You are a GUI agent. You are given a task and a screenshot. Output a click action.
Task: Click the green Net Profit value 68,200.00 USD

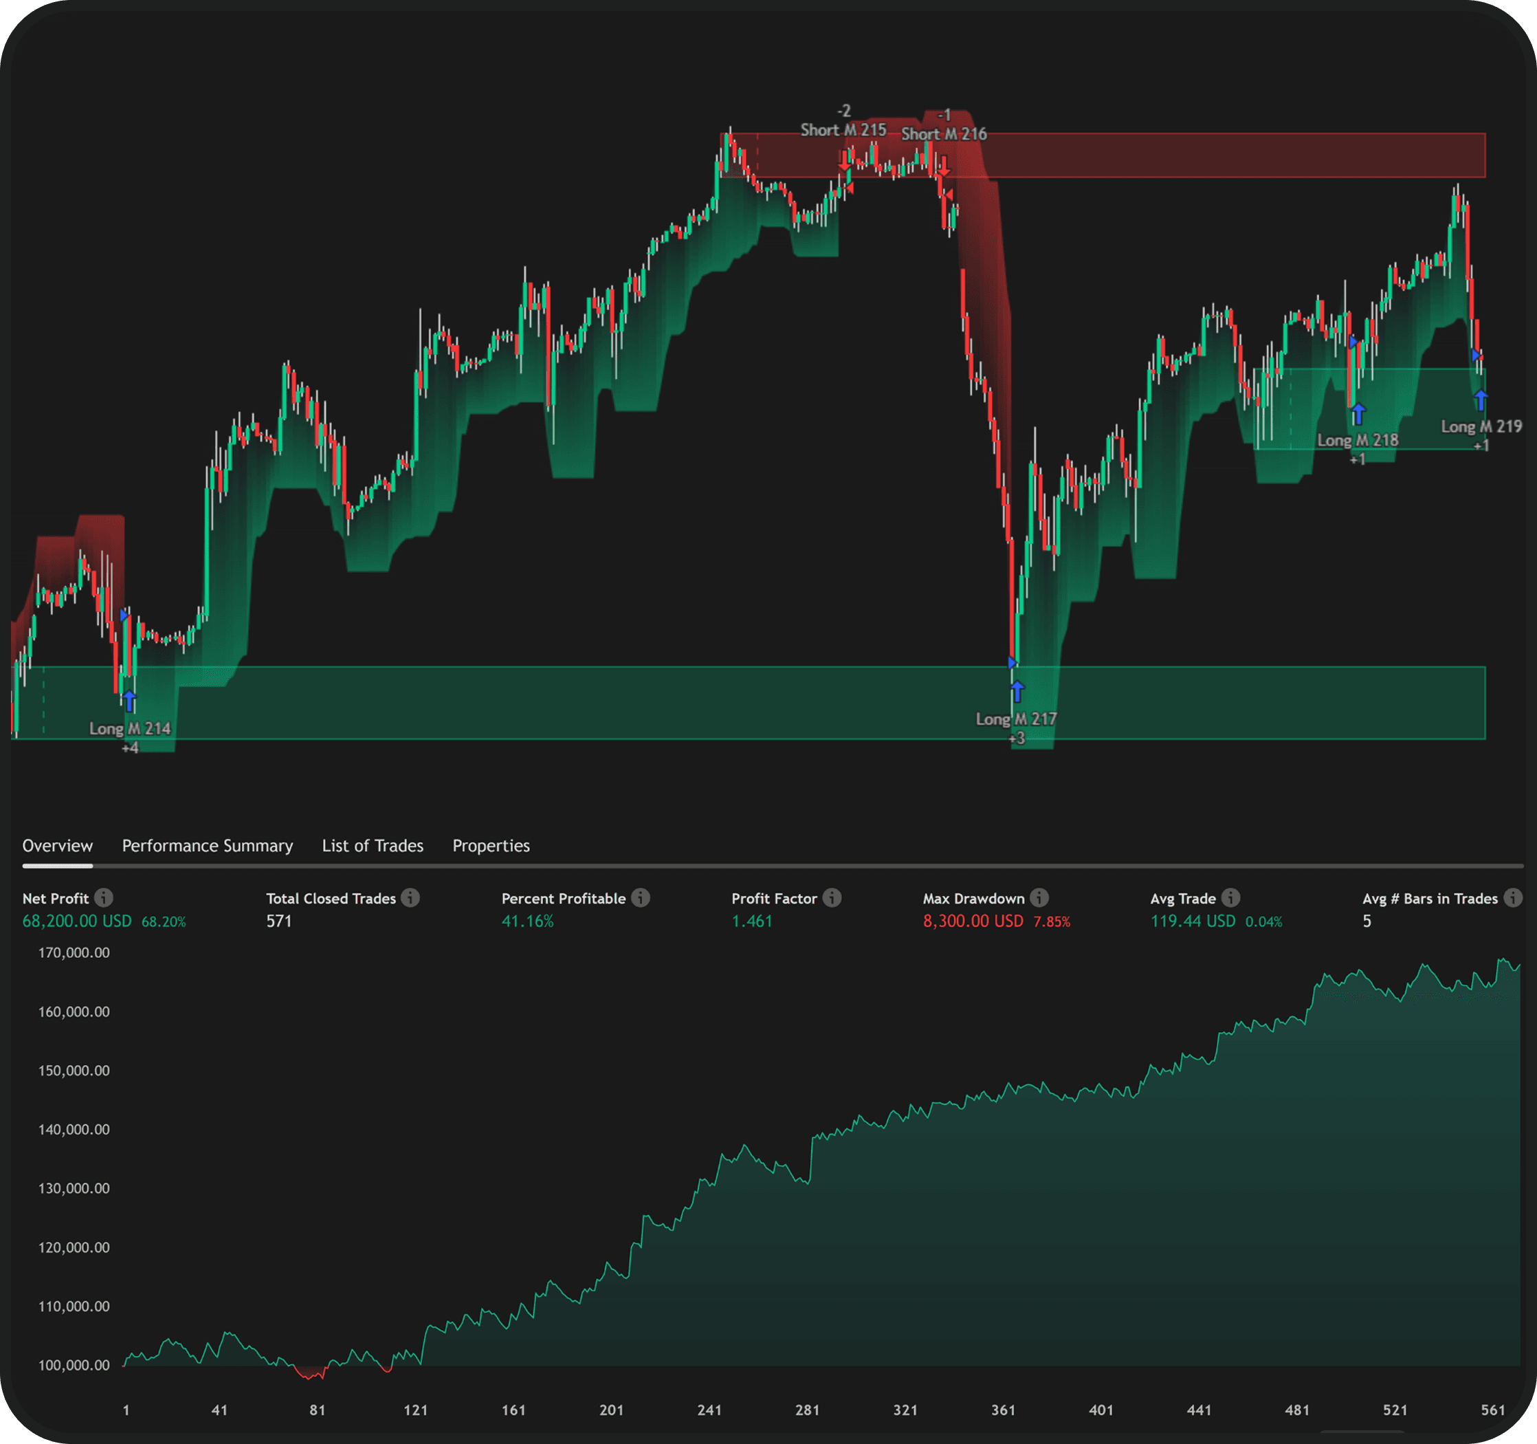(x=77, y=921)
